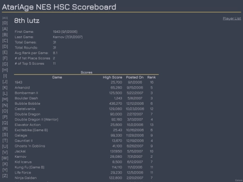This screenshot has width=243, height=182.
Task: Click the High Score column header
Action: click(112, 77)
